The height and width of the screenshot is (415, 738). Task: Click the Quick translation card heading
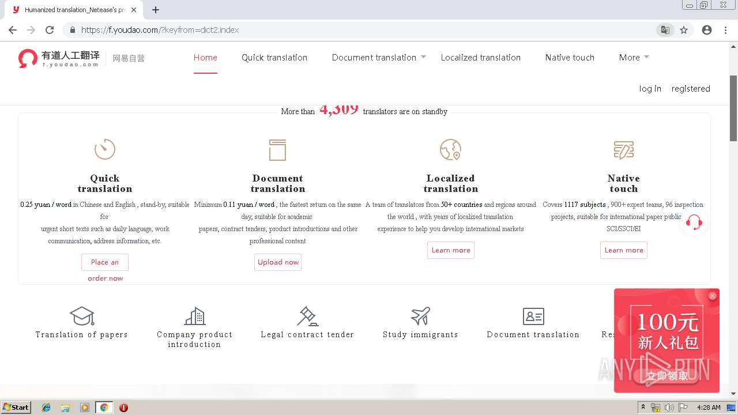(x=105, y=183)
